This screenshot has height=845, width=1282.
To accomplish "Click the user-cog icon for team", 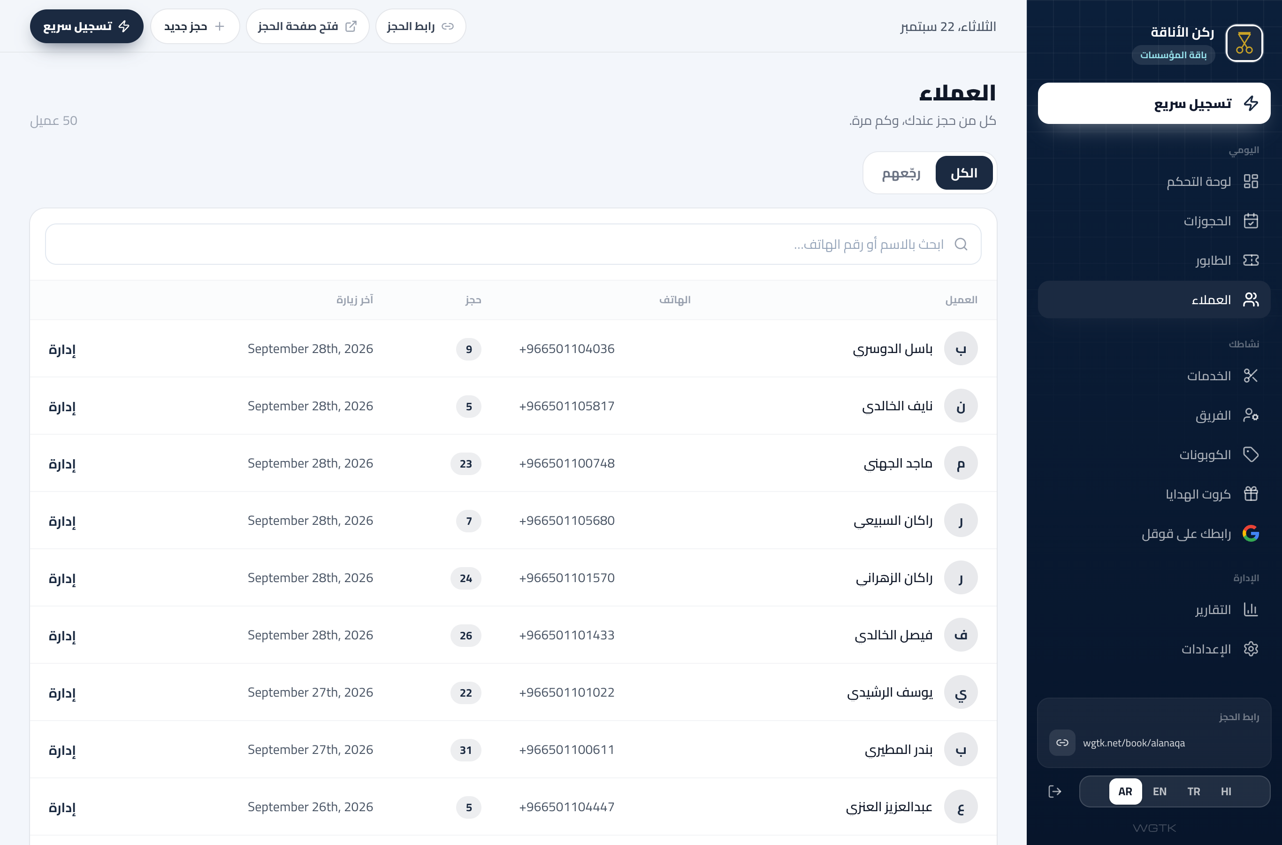I will point(1251,415).
